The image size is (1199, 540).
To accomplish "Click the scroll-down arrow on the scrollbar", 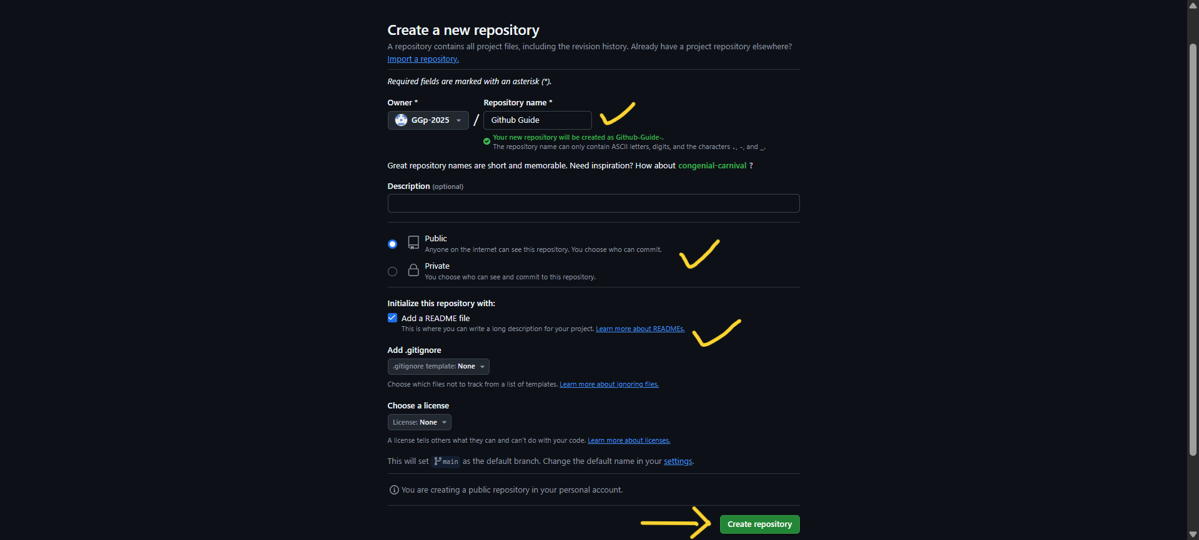I will [x=1193, y=534].
